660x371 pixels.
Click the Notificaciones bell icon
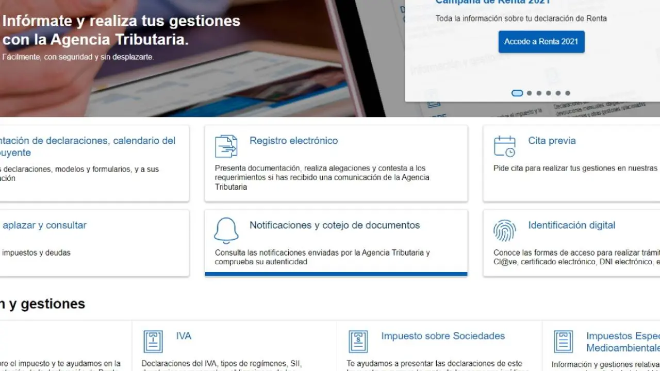226,231
